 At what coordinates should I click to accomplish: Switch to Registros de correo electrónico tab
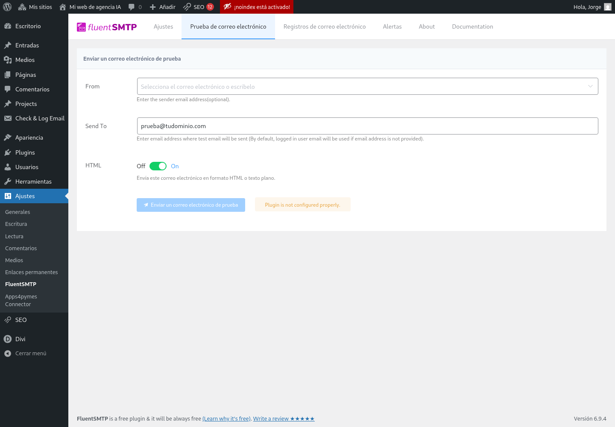(325, 26)
